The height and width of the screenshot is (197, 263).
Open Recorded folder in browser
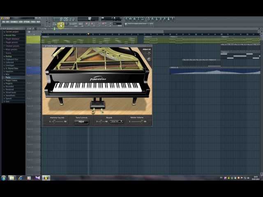pos(9,87)
